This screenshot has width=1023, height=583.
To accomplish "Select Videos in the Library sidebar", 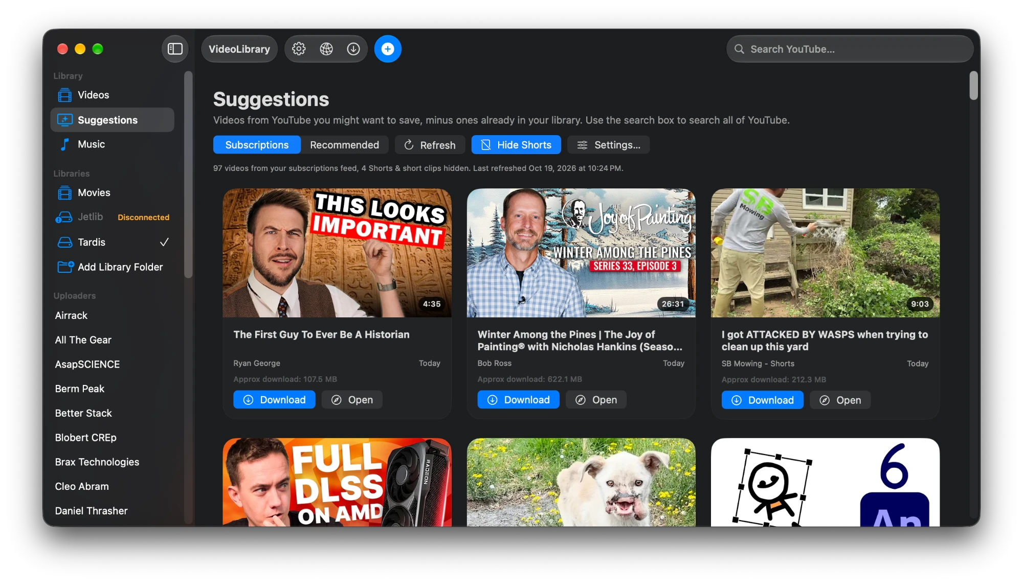I will click(113, 95).
